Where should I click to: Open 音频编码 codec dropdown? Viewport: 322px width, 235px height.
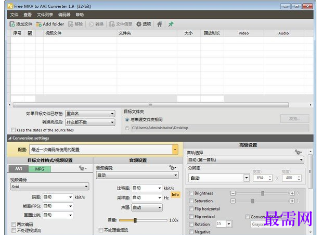coord(137,175)
